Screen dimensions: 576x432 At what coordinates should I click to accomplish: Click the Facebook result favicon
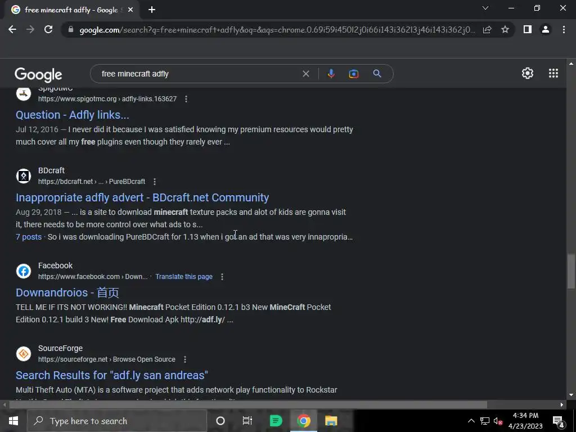tap(24, 271)
